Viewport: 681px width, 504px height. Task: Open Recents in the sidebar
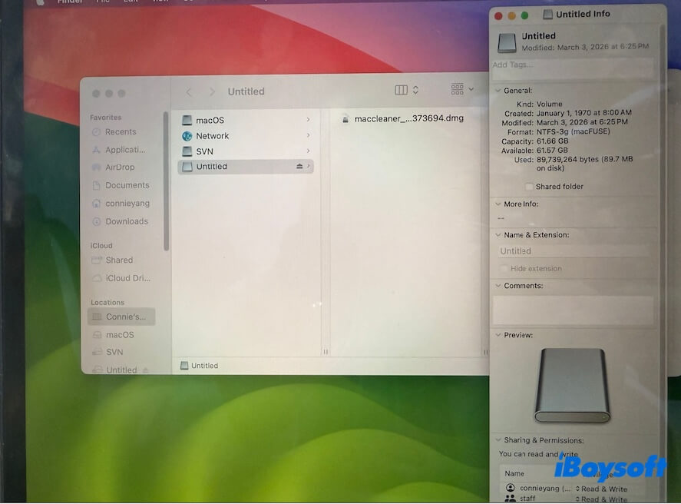point(121,131)
